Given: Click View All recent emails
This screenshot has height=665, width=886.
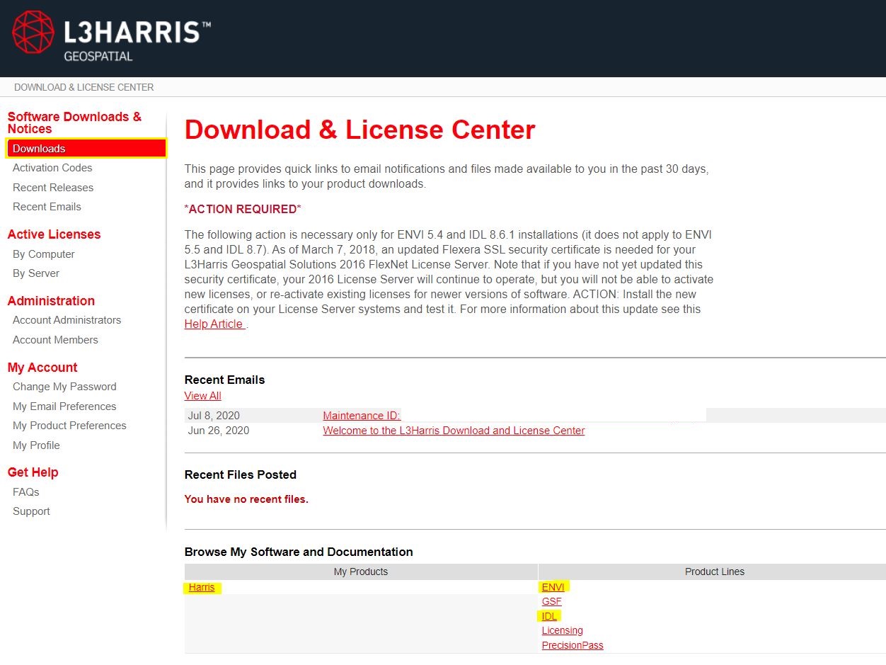Looking at the screenshot, I should [x=203, y=396].
